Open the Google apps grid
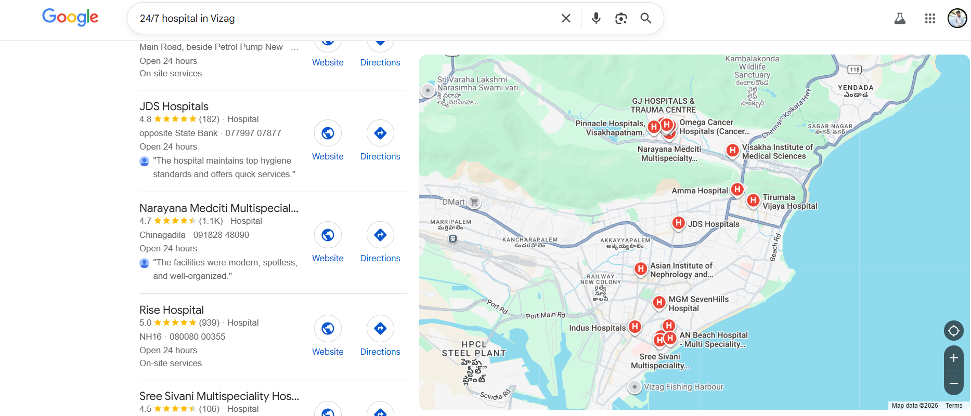The height and width of the screenshot is (416, 971). coord(930,19)
